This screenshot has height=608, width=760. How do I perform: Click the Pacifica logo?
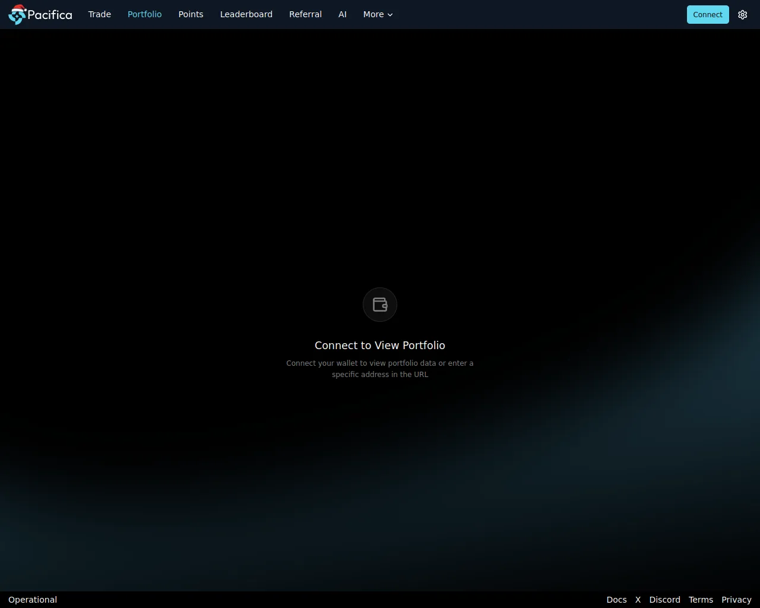[x=40, y=14]
